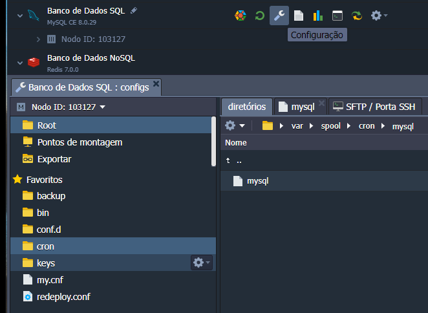Viewport: 428px width, 313px height.
Task: Open the mysql file in file list
Action: click(x=257, y=181)
